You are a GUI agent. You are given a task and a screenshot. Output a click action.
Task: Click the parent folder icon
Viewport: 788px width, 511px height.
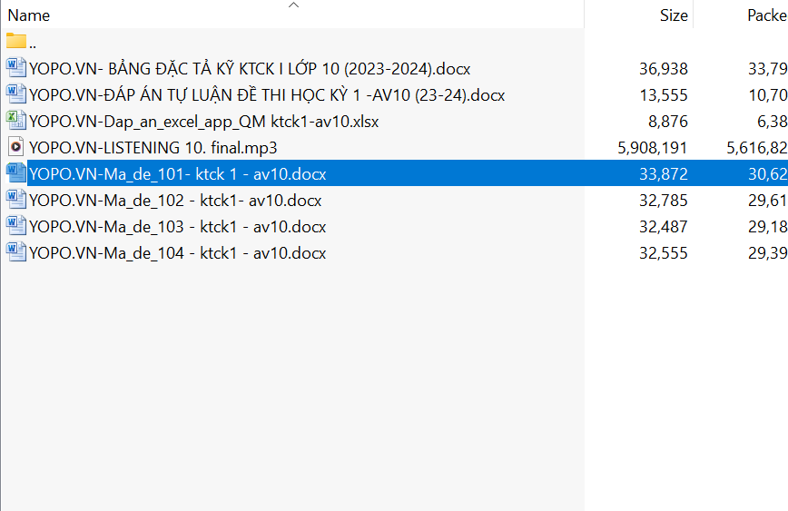[16, 42]
